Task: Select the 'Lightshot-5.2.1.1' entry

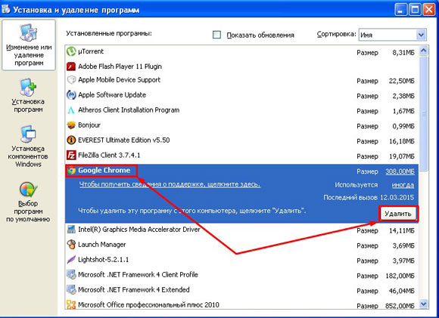Action: tap(103, 260)
